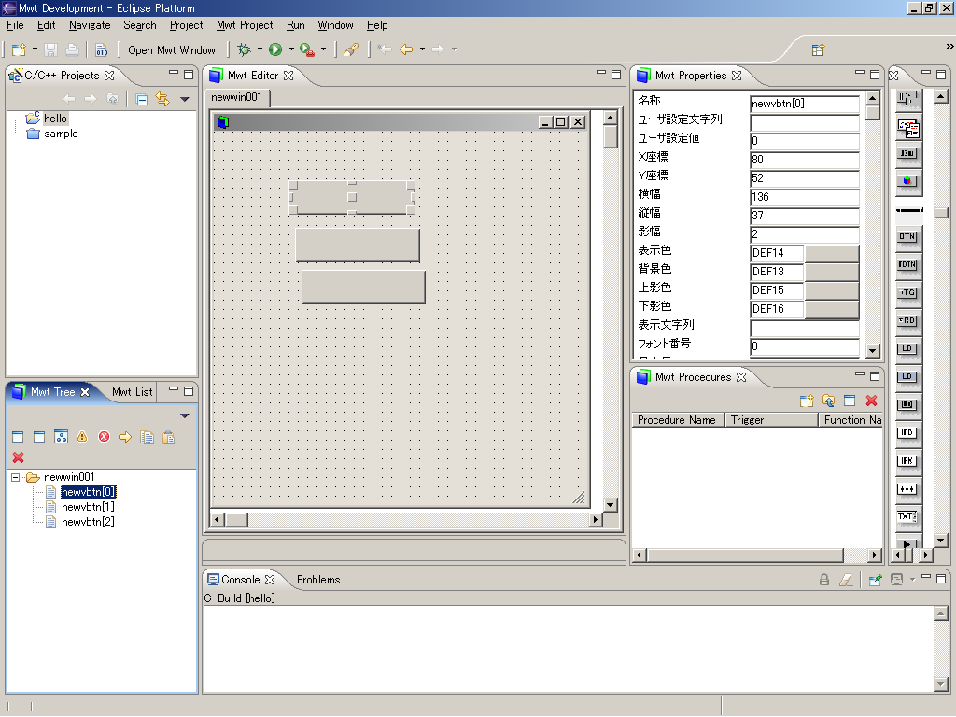
Task: Click the yellow warning triangle icon in Mwt Tree
Action: (82, 437)
